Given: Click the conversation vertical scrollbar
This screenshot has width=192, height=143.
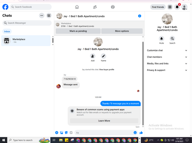Looking at the screenshot, I should coord(143,83).
